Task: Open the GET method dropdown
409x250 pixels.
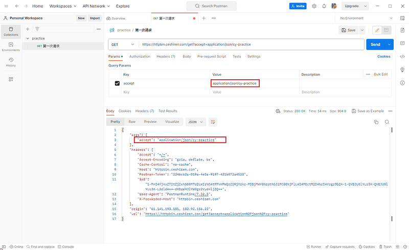Action: (x=123, y=44)
